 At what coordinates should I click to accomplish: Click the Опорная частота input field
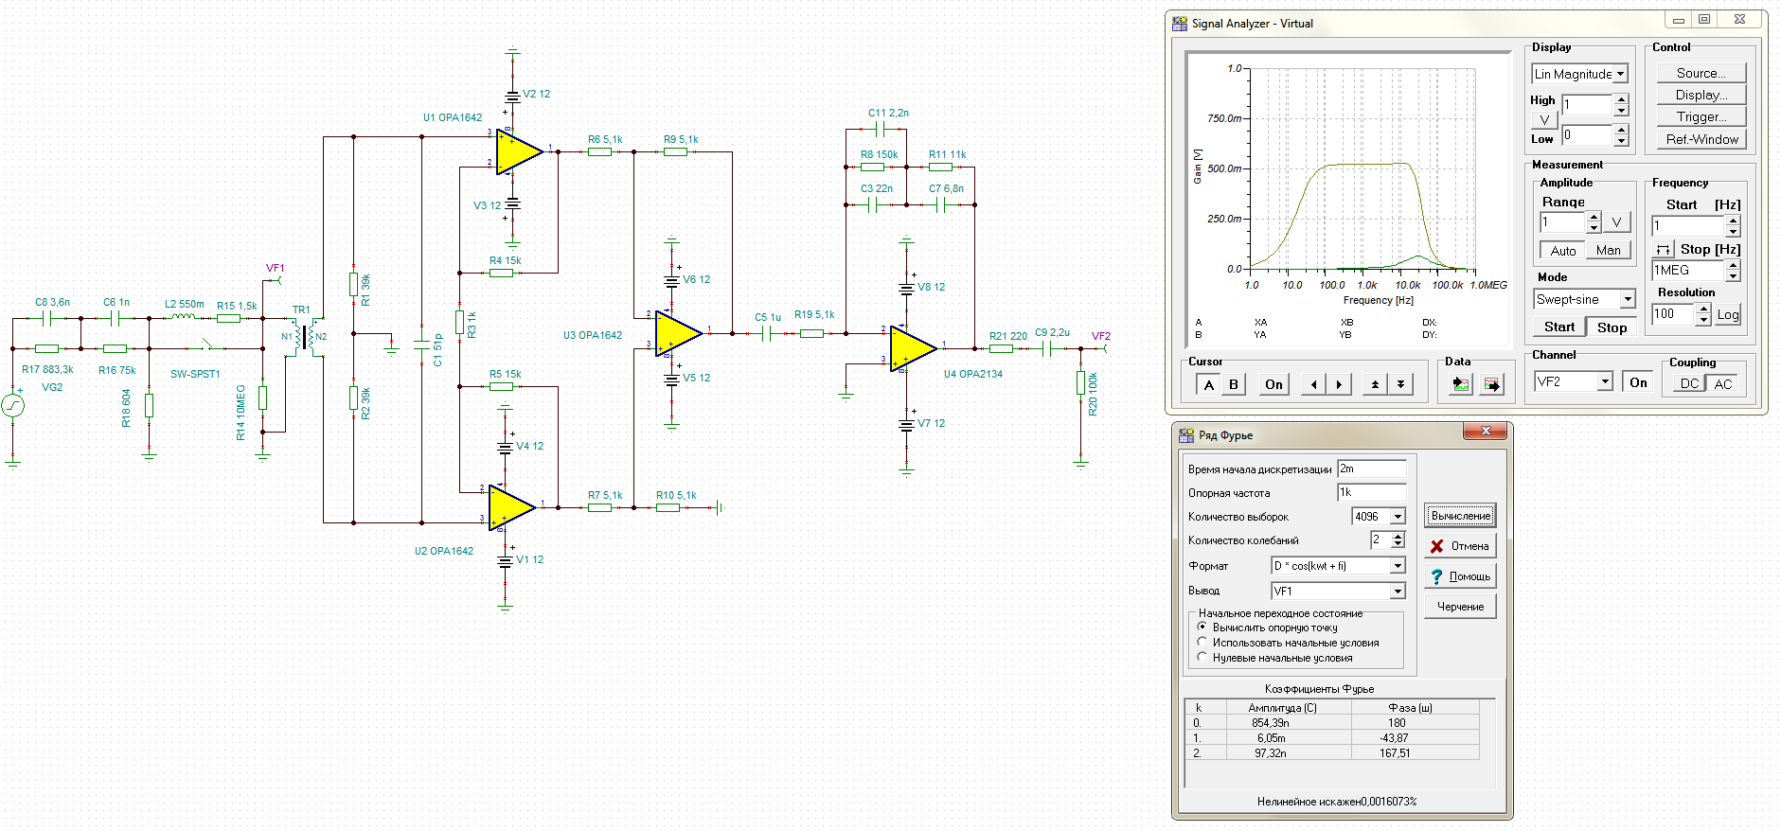pyautogui.click(x=1371, y=493)
